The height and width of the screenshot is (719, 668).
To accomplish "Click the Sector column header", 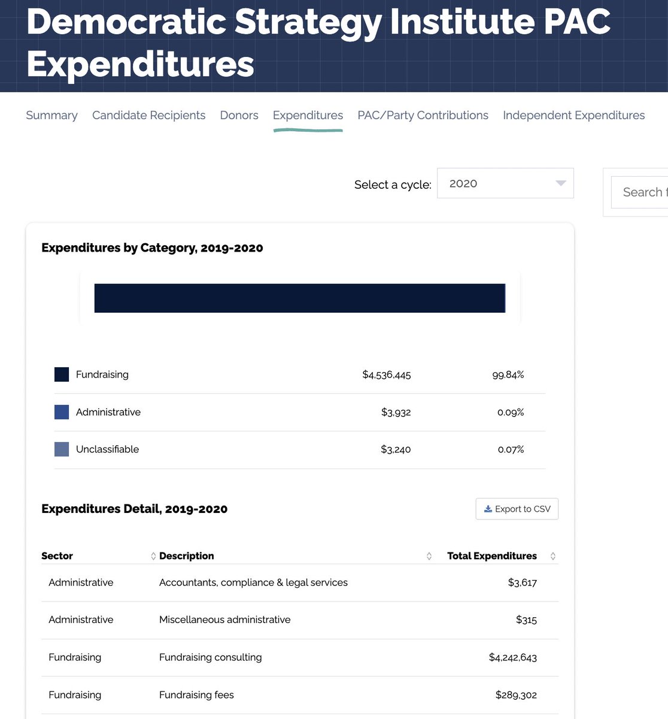I will pos(57,556).
